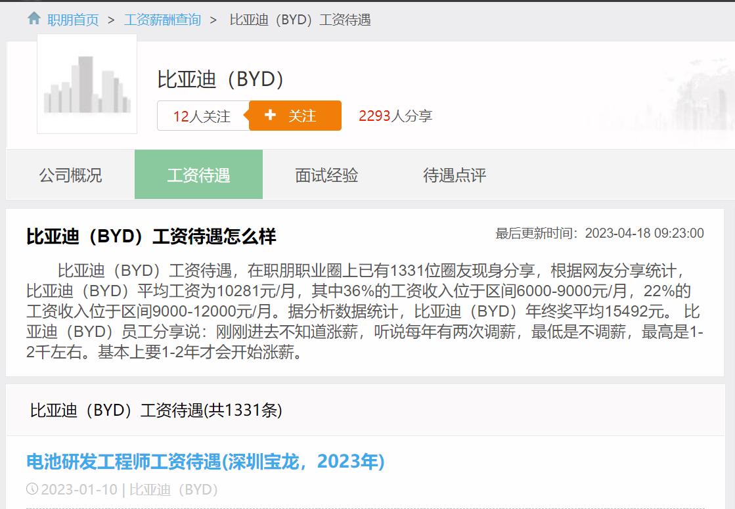Open the 工资薪酬查询 breadcrumb link
Image resolution: width=735 pixels, height=509 pixels.
[x=163, y=20]
